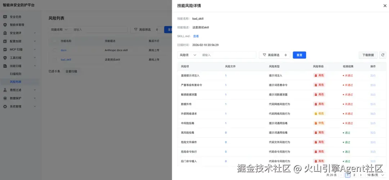
Task: Click 高级筛选 button in drawer
Action: 274,55
